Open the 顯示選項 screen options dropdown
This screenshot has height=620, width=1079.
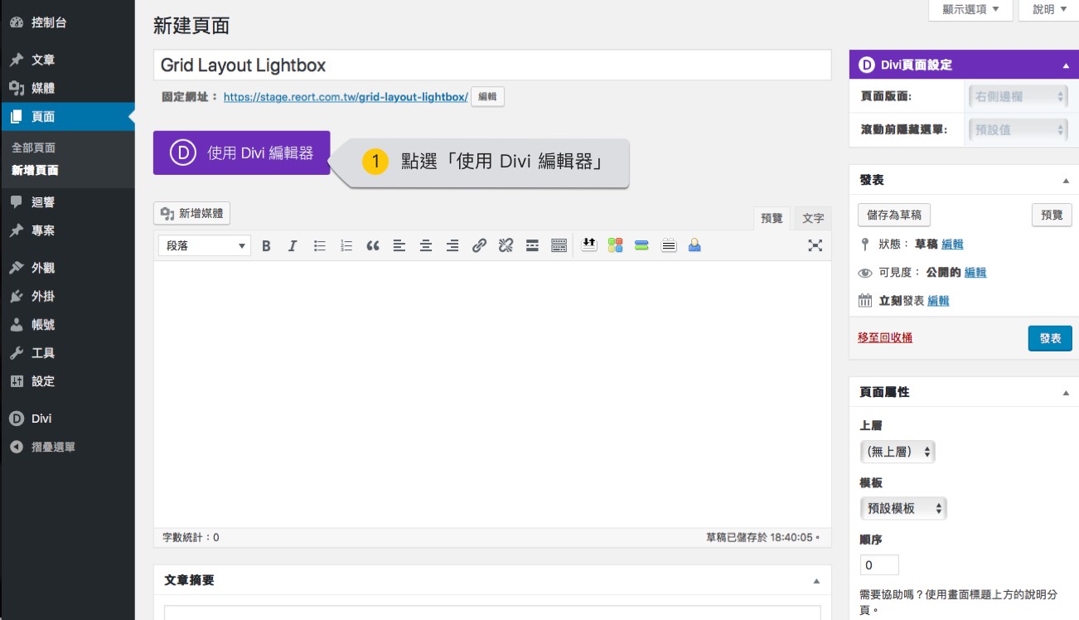970,10
